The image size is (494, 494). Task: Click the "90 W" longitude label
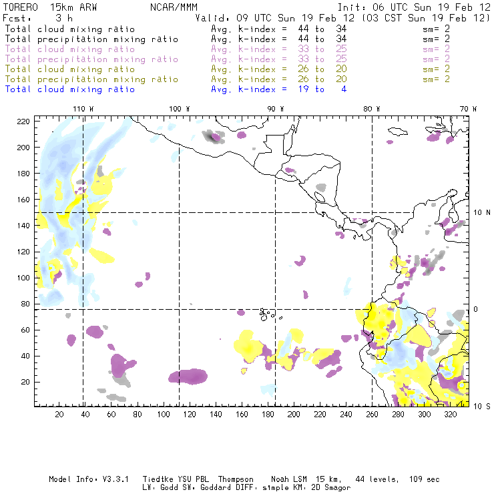click(276, 109)
